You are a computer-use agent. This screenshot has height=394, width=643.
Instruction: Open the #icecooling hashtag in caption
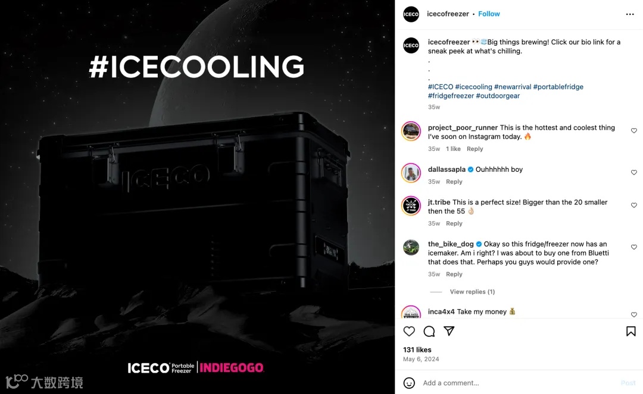[x=474, y=87]
